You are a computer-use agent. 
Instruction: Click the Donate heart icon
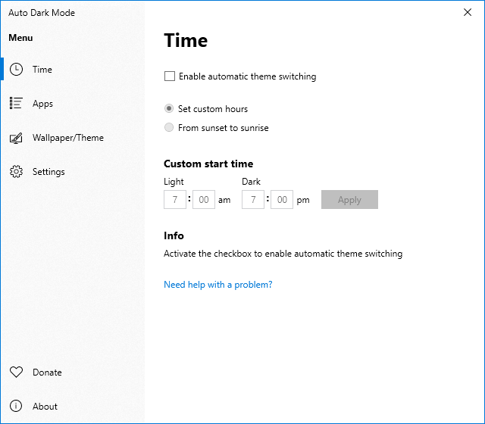[16, 373]
